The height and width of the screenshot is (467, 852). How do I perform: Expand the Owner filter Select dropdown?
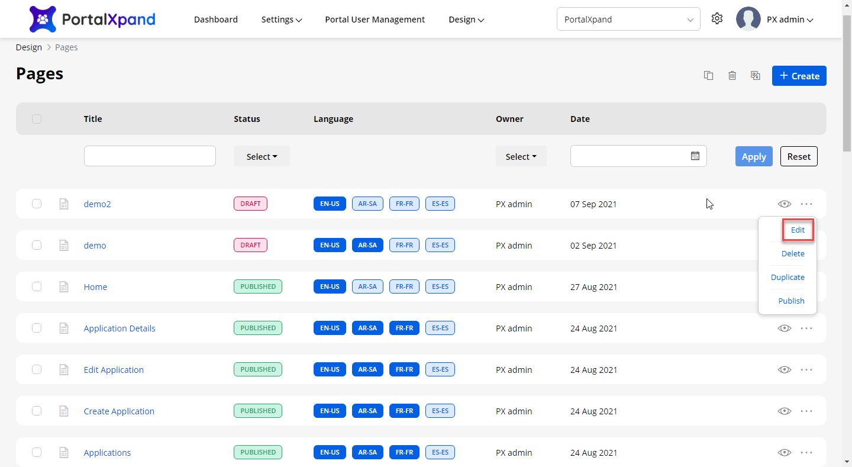point(521,157)
